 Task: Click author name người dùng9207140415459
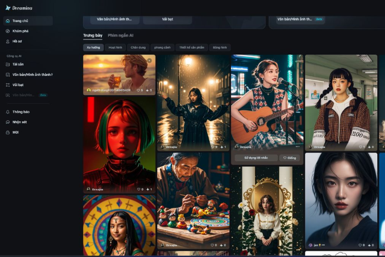click(x=111, y=90)
